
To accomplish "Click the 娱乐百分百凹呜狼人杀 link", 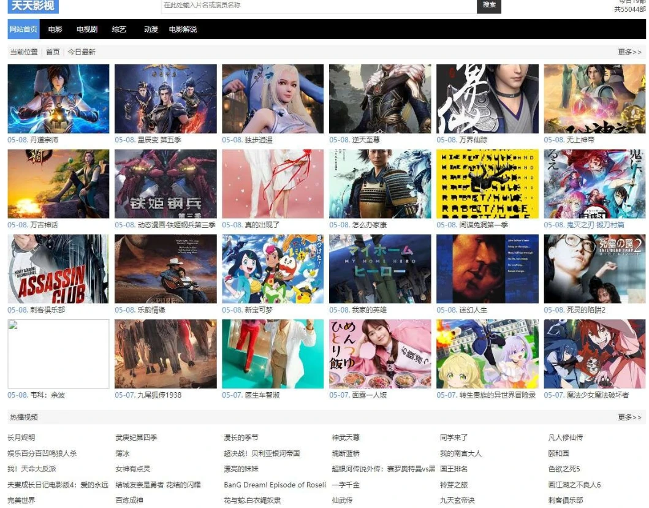I will pos(42,453).
